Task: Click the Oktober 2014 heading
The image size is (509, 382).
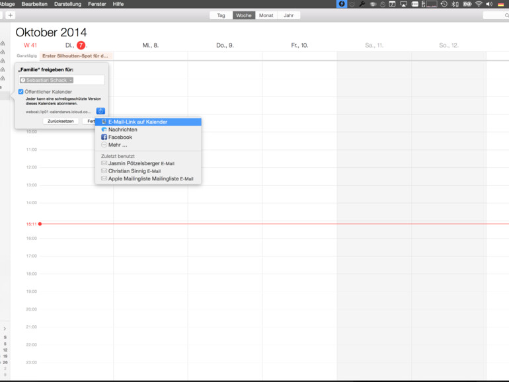Action: 51,32
